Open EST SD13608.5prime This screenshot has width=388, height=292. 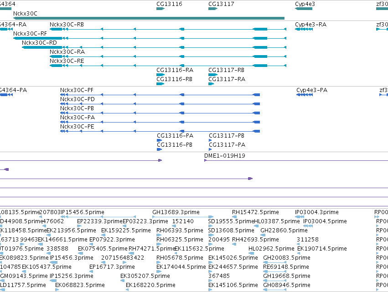coord(231,231)
